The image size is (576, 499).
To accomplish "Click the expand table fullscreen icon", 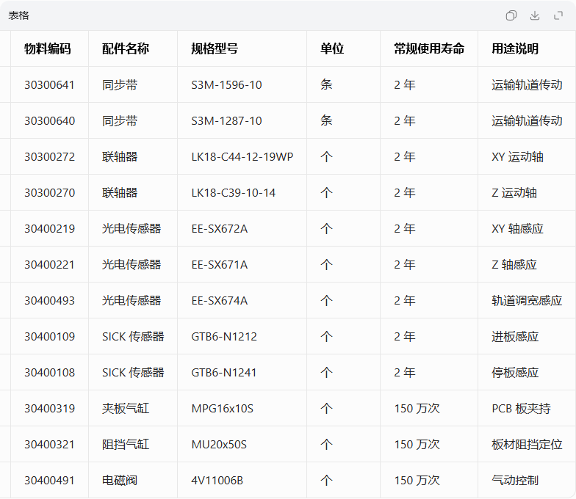I will click(x=558, y=15).
